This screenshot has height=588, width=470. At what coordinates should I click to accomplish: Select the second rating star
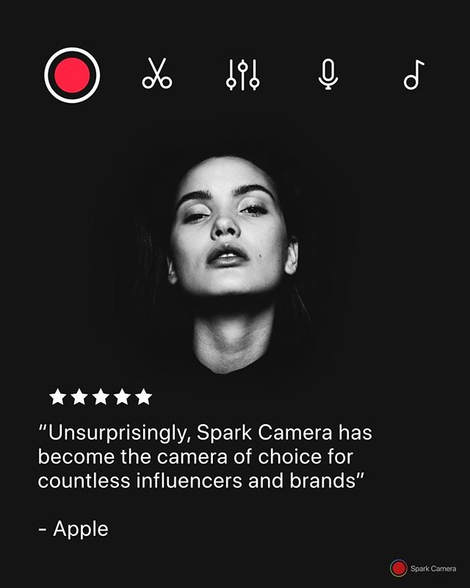(79, 397)
